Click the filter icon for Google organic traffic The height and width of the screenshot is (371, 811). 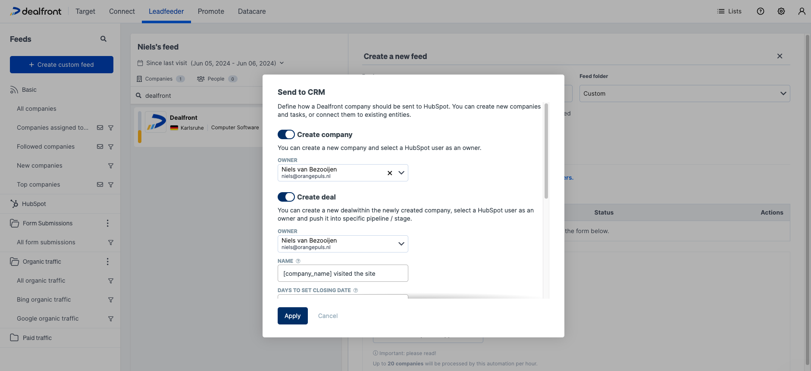coord(111,318)
